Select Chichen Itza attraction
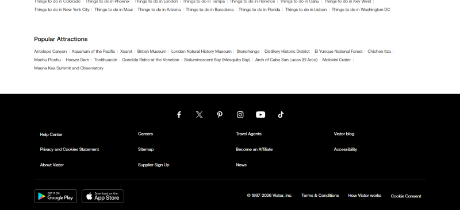The image size is (460, 210). [x=379, y=51]
